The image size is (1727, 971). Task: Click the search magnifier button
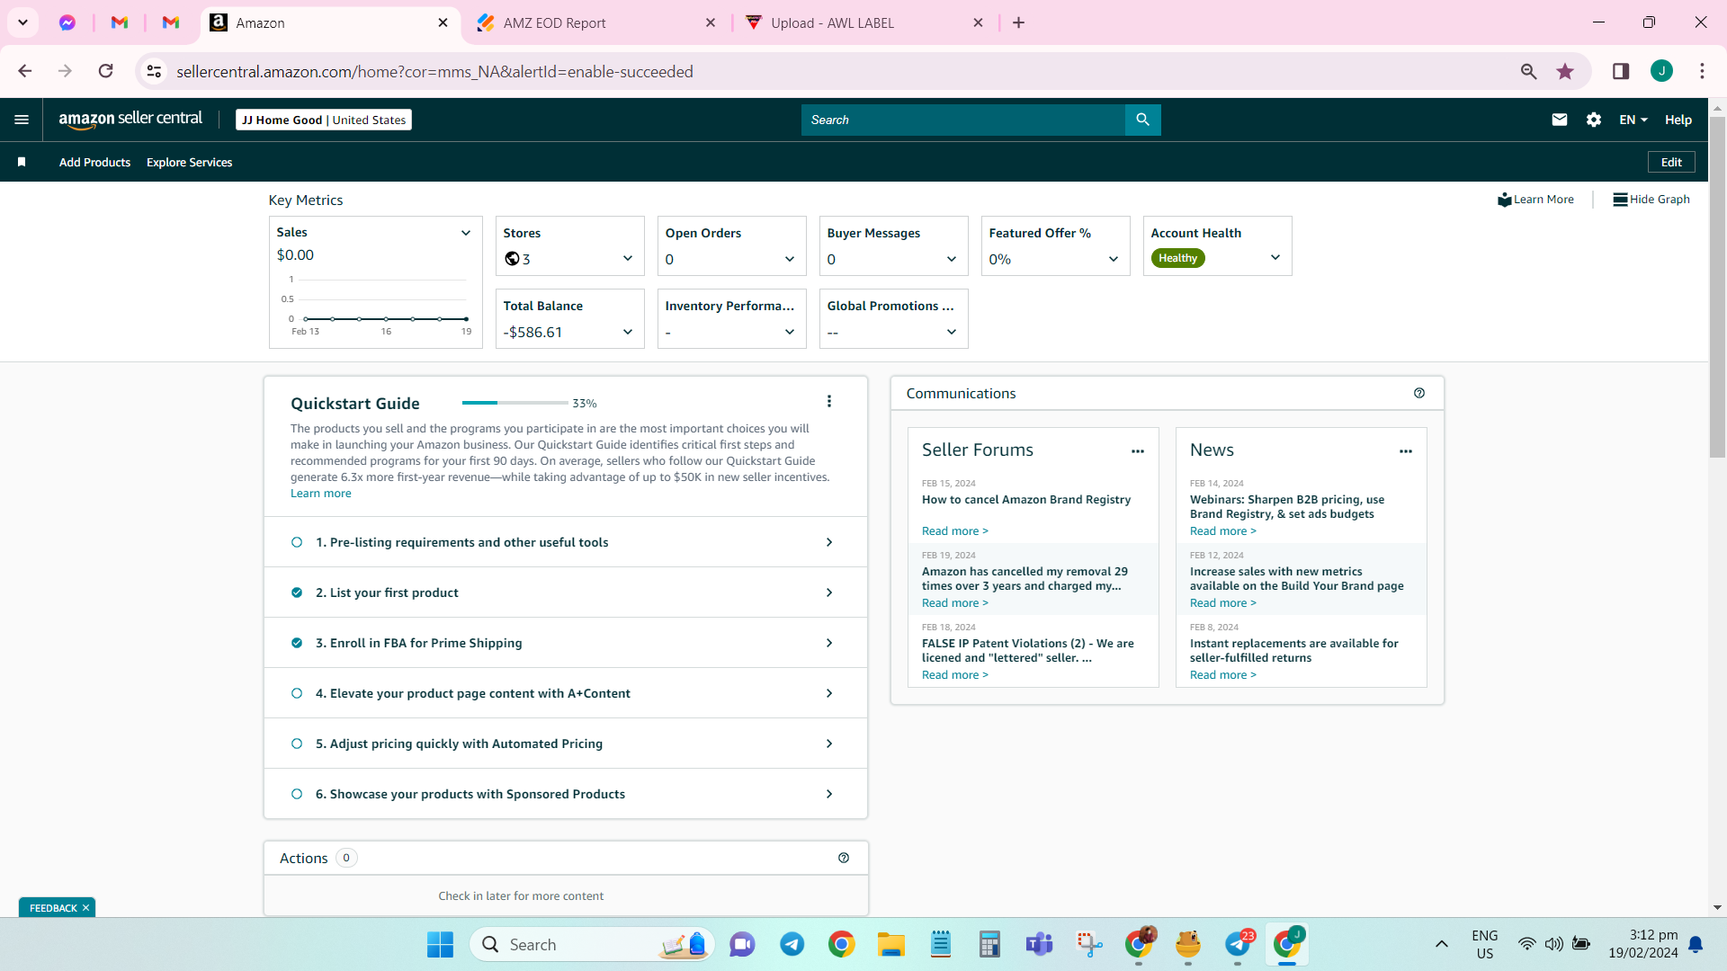[x=1142, y=120]
